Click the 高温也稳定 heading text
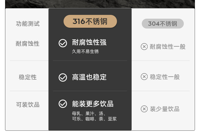The image size is (200, 136). (89, 77)
